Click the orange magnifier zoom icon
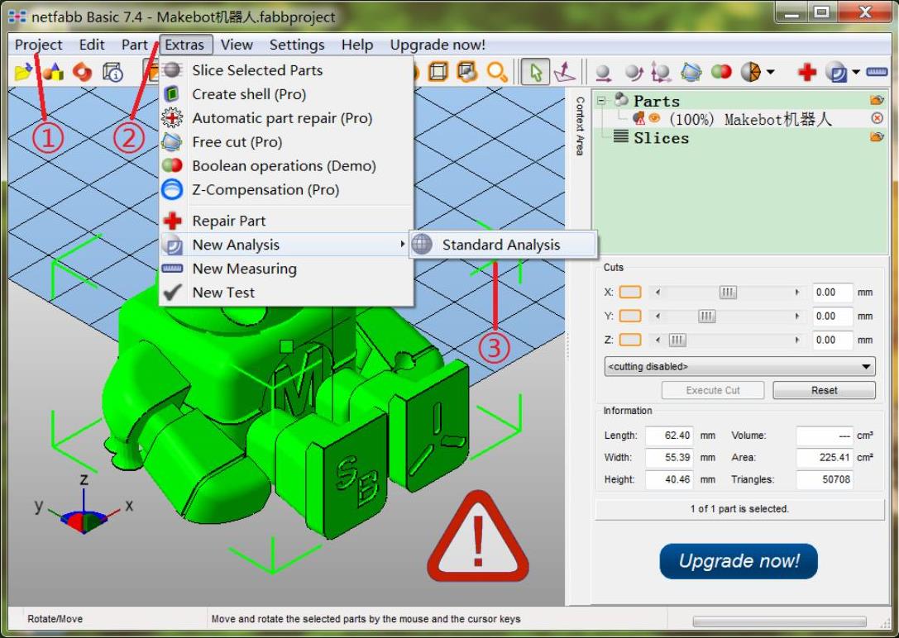This screenshot has height=638, width=899. click(x=497, y=72)
